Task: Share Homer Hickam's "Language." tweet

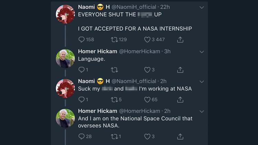Action: click(180, 70)
